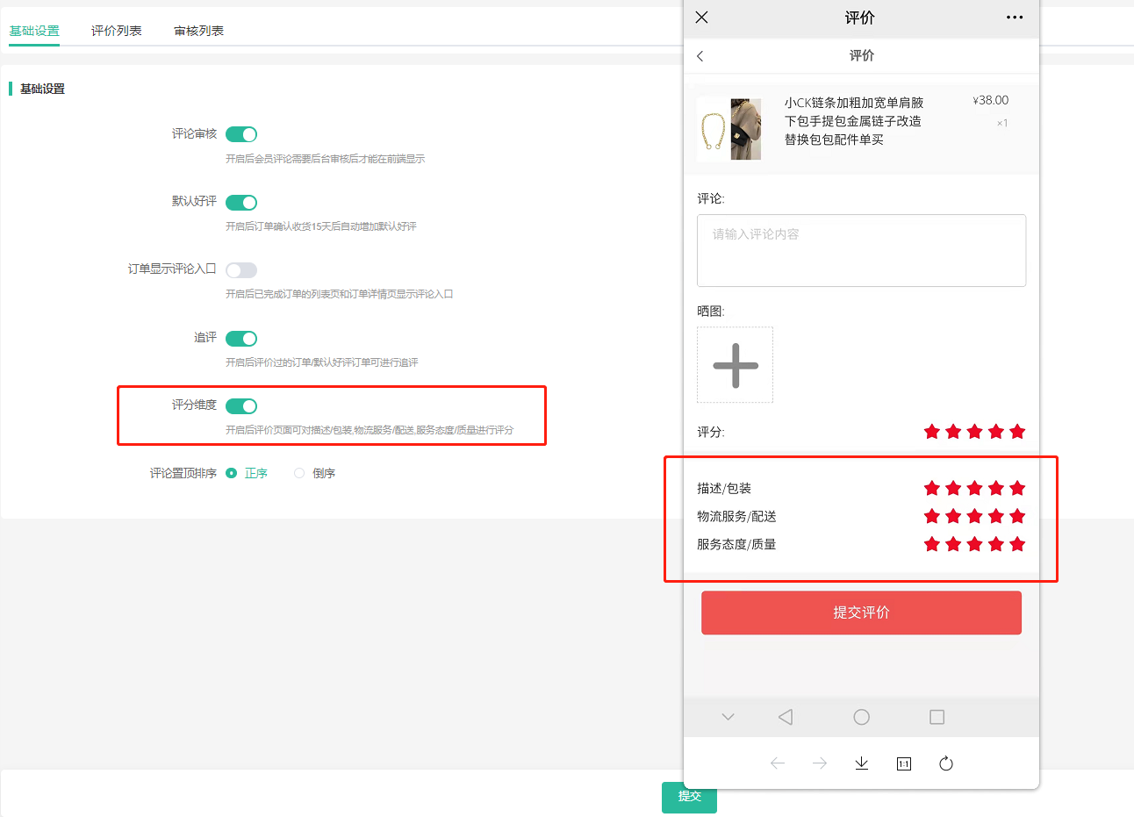Tap the Android back triangle icon

pyautogui.click(x=786, y=717)
